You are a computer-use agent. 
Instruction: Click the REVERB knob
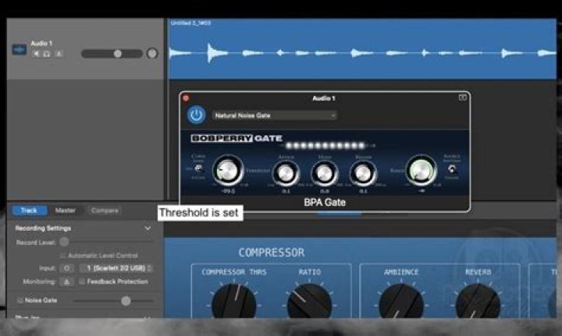tap(478, 302)
